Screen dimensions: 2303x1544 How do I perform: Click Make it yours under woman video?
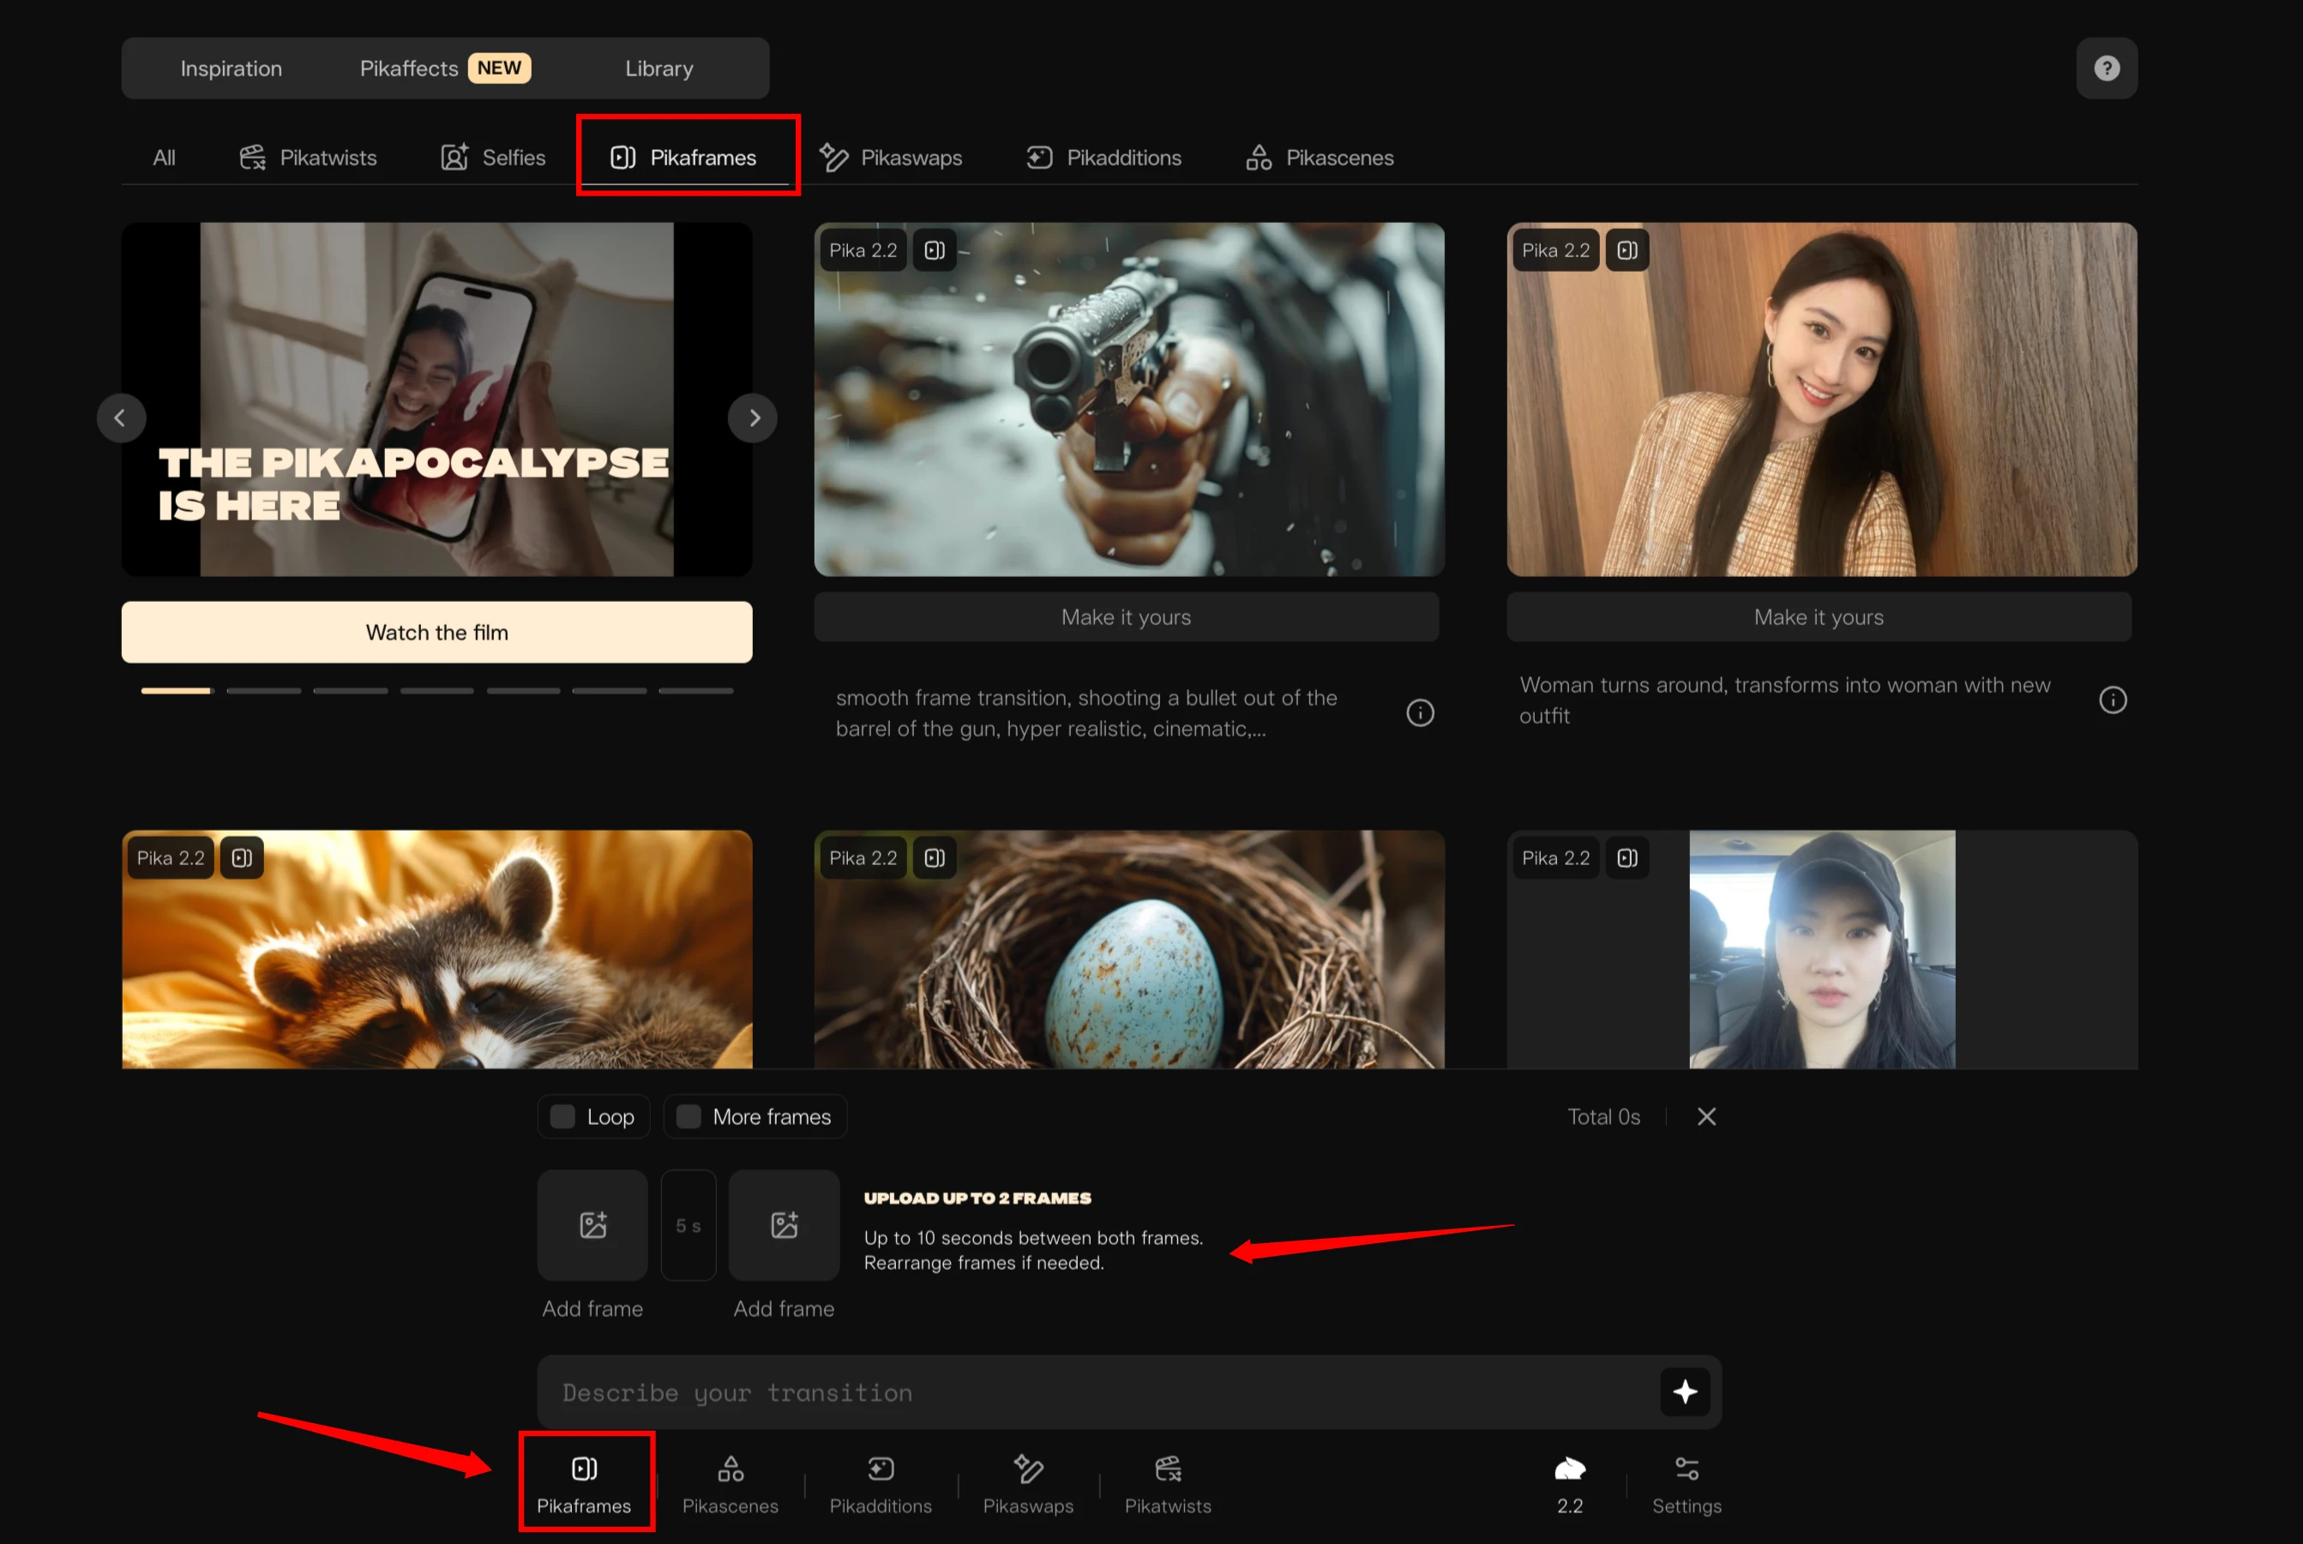[x=1819, y=617]
